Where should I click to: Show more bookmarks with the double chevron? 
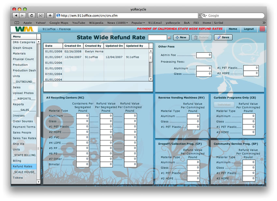click(x=264, y=23)
